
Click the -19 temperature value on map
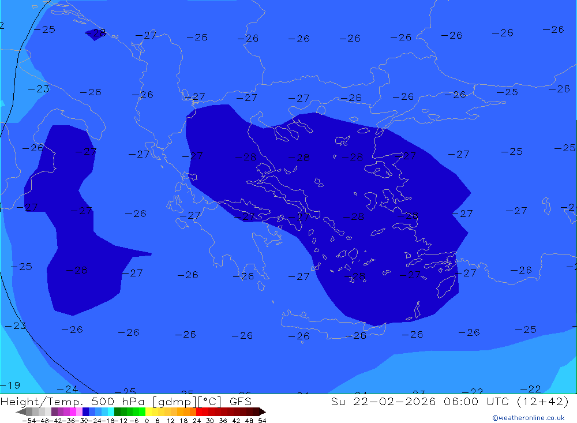[x=10, y=385]
